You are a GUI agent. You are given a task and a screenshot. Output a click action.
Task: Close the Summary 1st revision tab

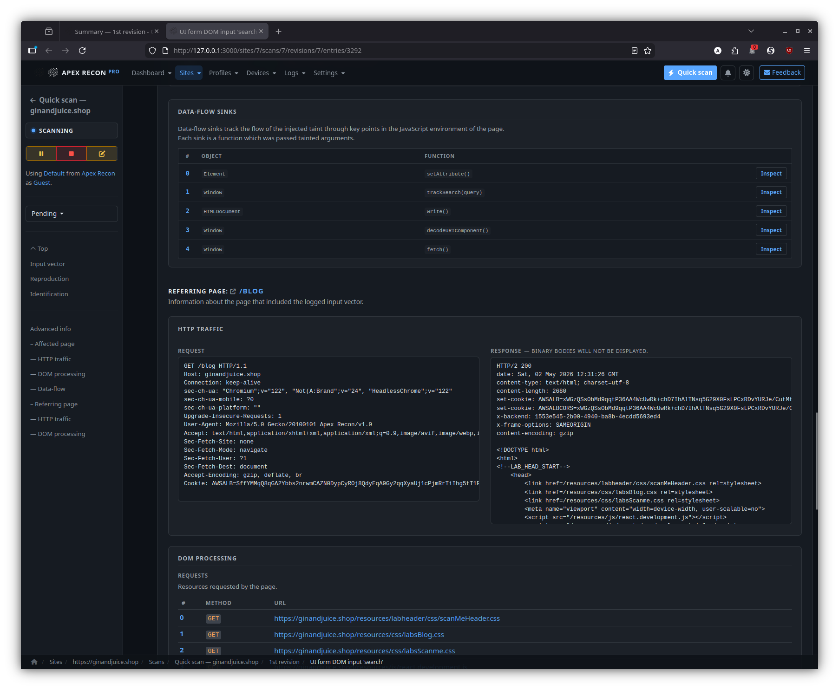157,32
